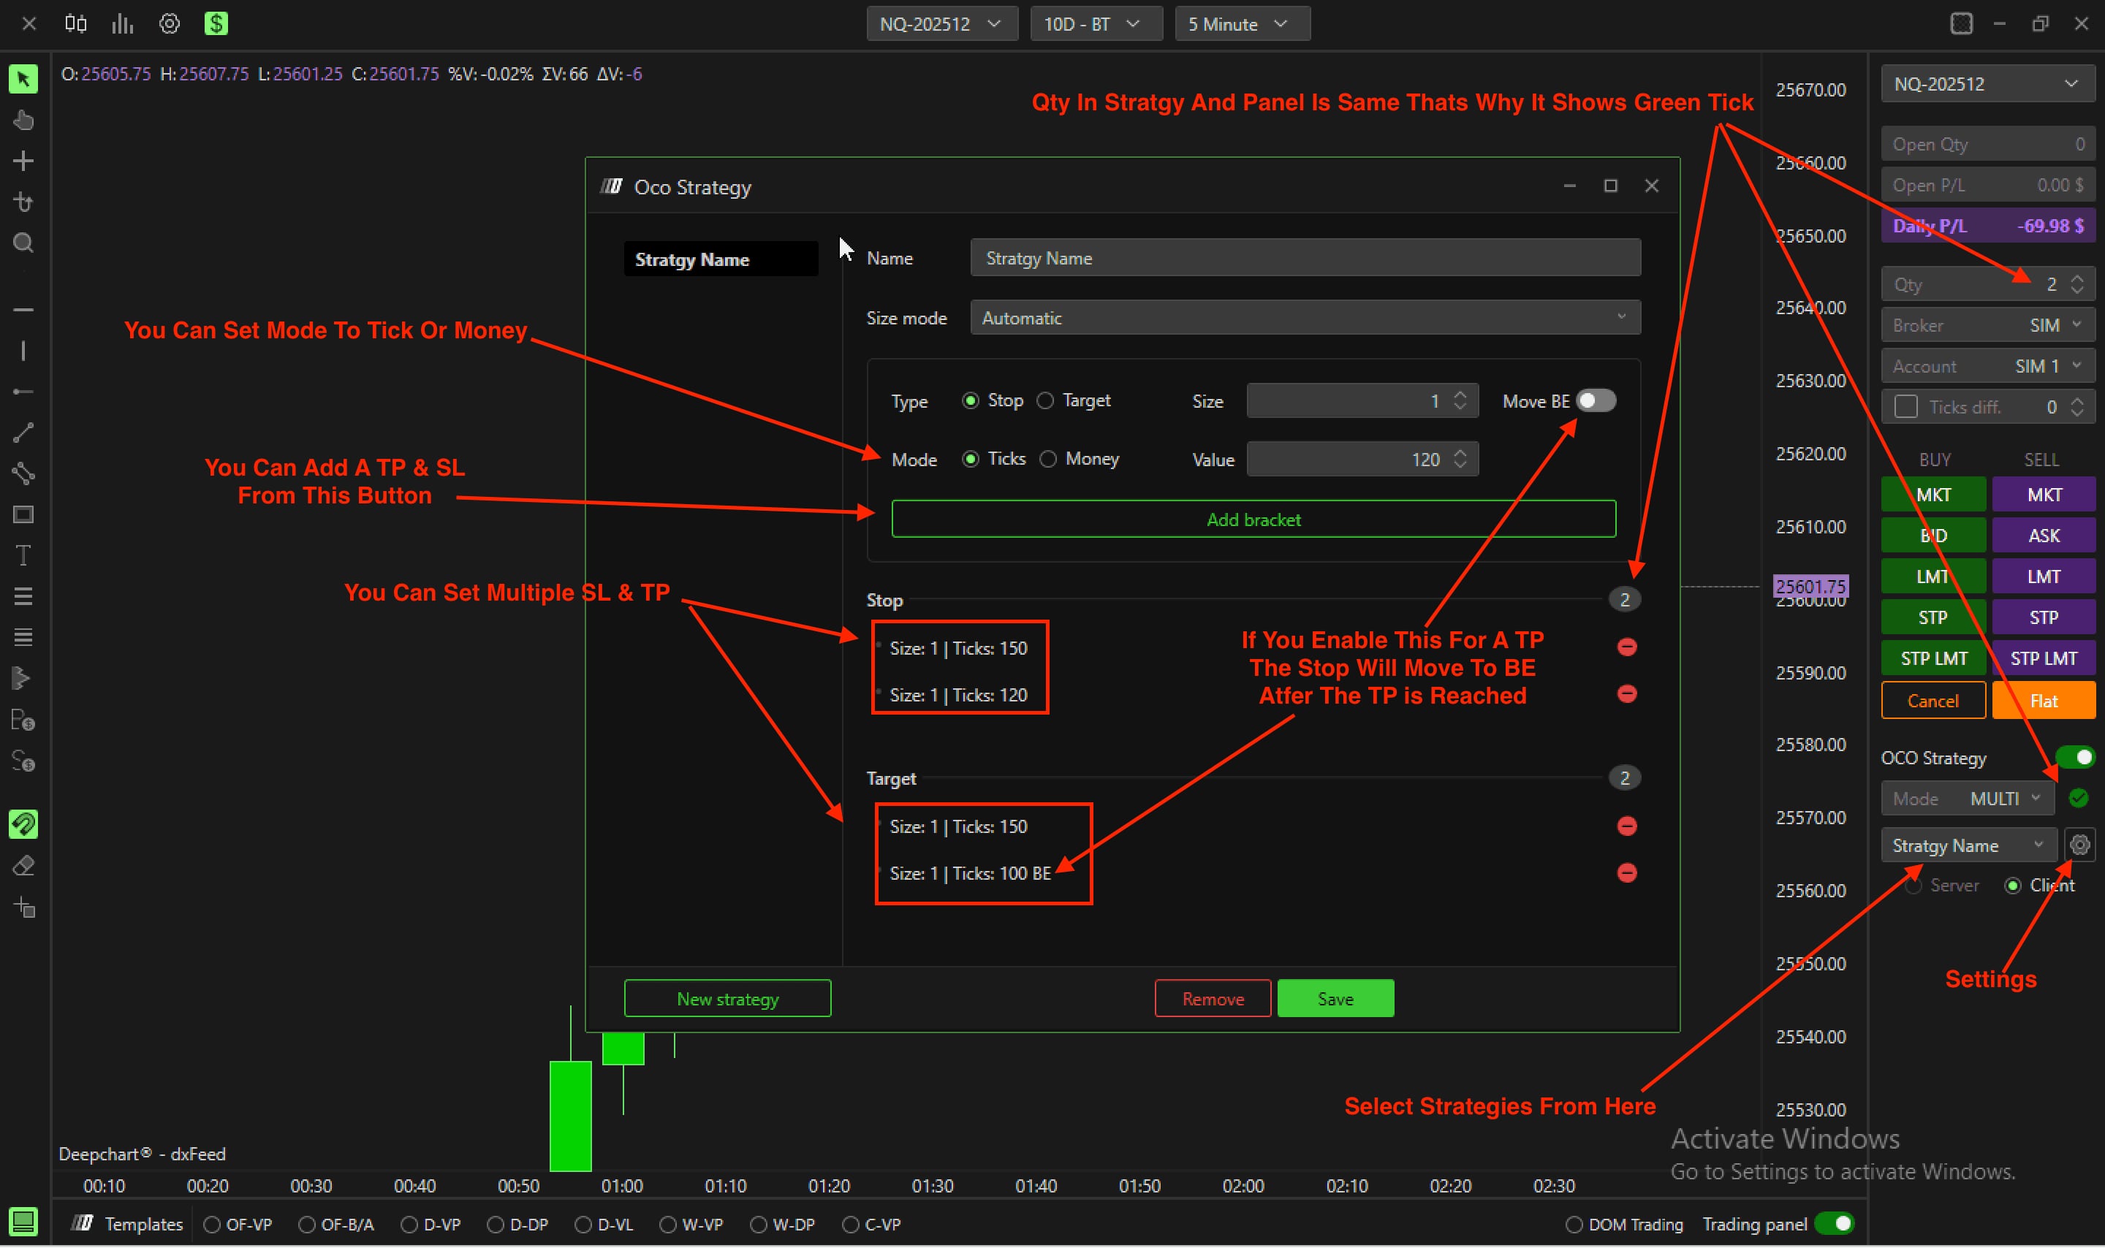Viewport: 2105px width, 1248px height.
Task: Select the Target type radio button
Action: coord(1044,401)
